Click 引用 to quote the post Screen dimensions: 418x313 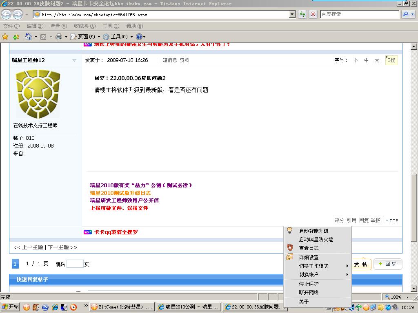(351, 220)
